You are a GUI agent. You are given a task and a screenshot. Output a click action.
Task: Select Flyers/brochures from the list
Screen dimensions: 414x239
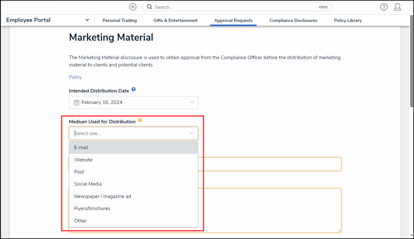(92, 208)
